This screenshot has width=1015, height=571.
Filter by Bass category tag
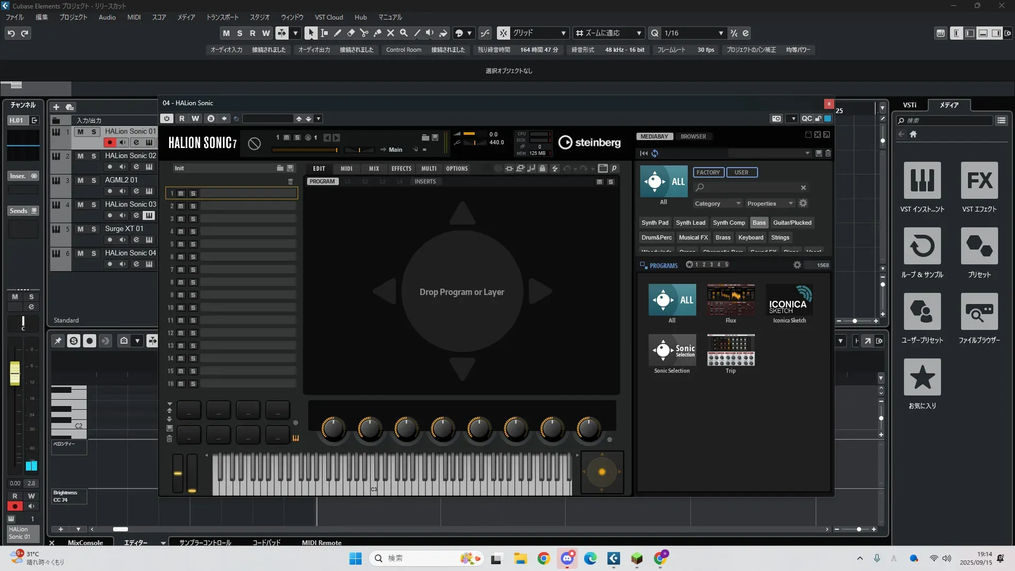tap(759, 223)
